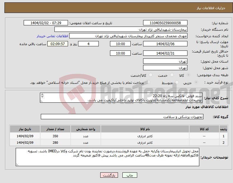Click the date 1404/02/09 in row 1

[25, 136]
